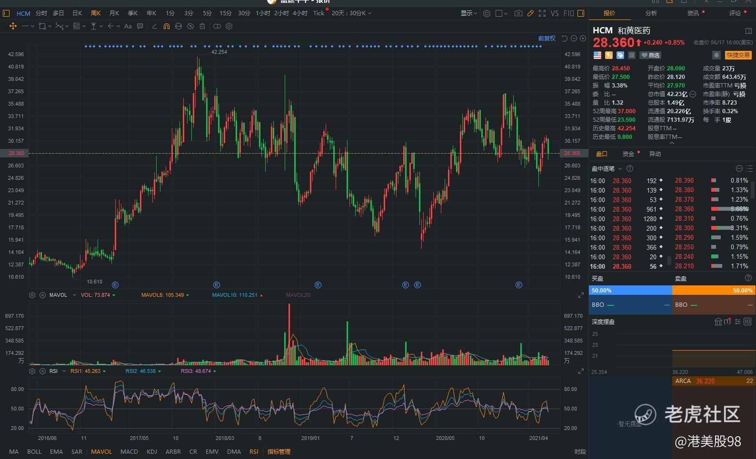
Task: Switch to 异动 tab
Action: point(655,154)
